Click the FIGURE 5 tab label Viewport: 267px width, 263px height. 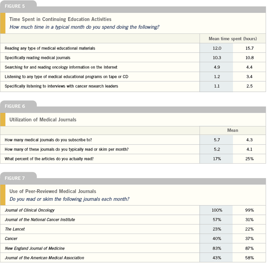[15, 6]
